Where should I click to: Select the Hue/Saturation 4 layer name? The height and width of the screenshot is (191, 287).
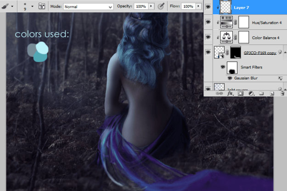(267, 22)
